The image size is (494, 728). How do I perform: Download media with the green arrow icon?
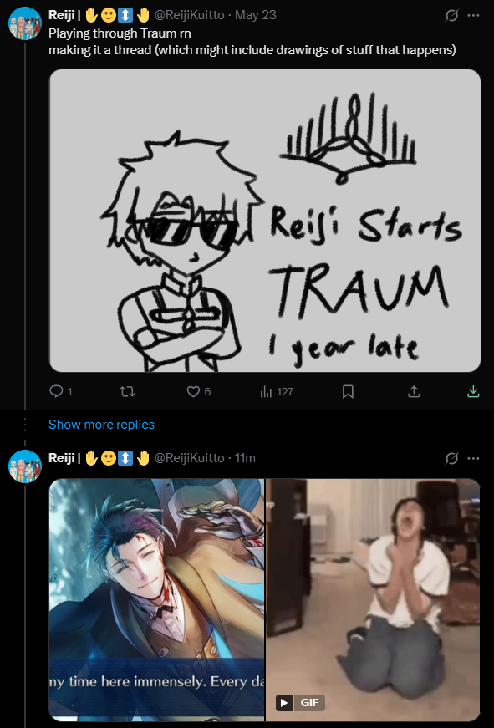(472, 391)
